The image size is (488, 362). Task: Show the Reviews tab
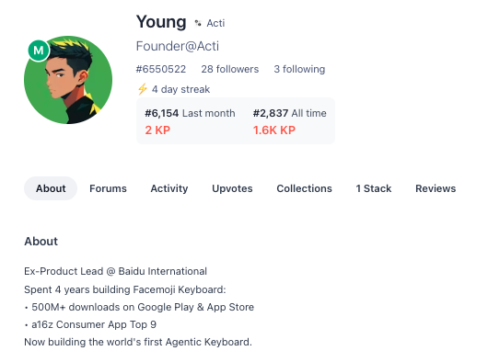tap(436, 188)
